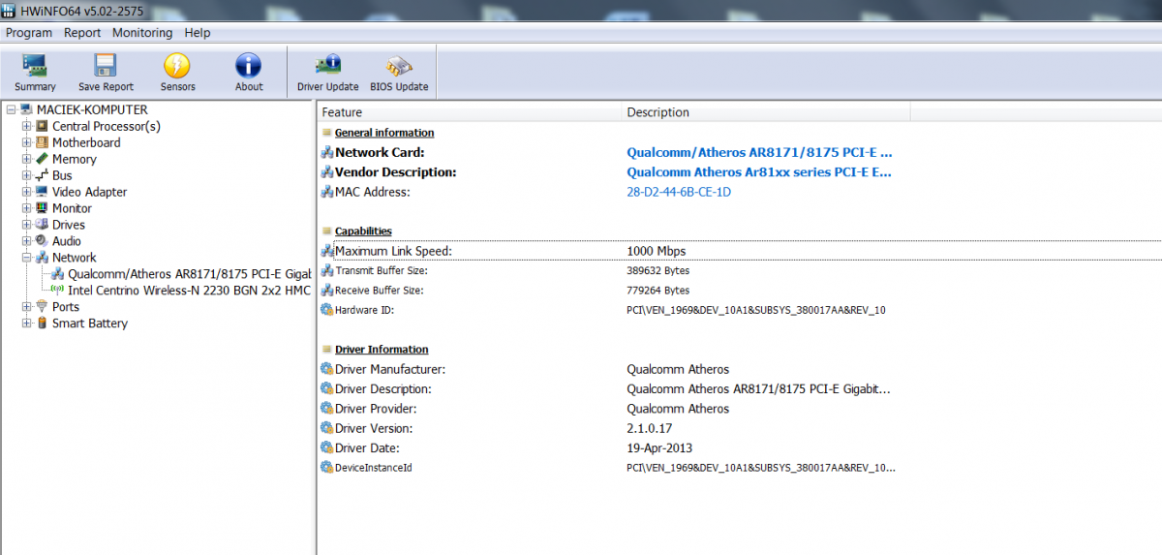Open the Help menu
Image resolution: width=1162 pixels, height=555 pixels.
(198, 32)
